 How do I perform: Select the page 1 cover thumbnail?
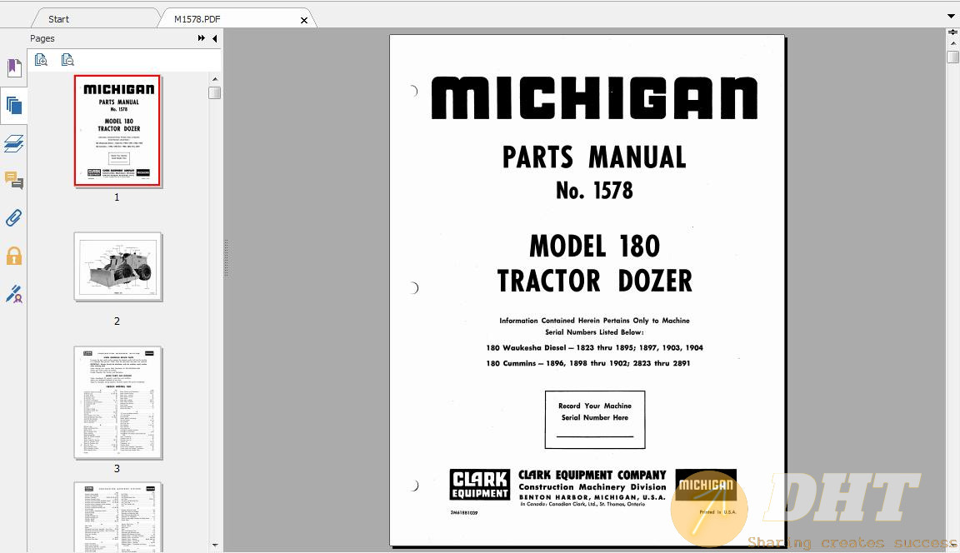pyautogui.click(x=117, y=130)
